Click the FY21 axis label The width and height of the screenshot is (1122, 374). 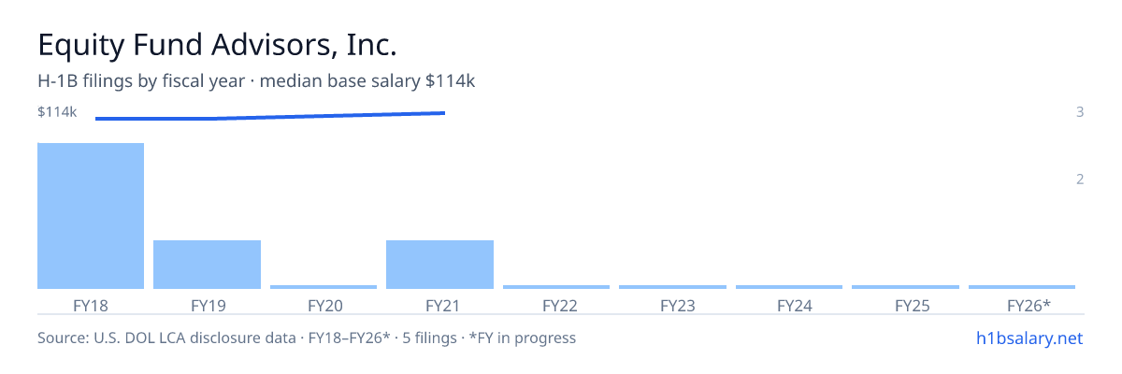[439, 305]
